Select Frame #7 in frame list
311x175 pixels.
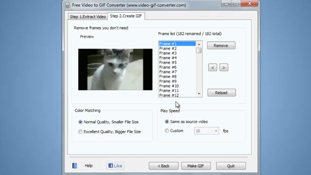(177, 72)
